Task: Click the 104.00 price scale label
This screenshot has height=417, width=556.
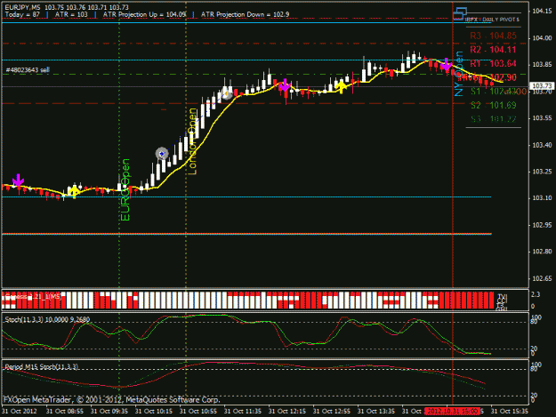Action: (x=542, y=38)
